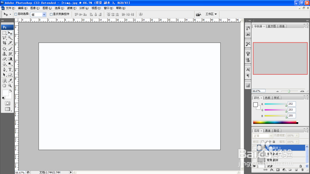The width and height of the screenshot is (310, 174).
Task: Switch to the 直方图 tab
Action: tap(272, 26)
